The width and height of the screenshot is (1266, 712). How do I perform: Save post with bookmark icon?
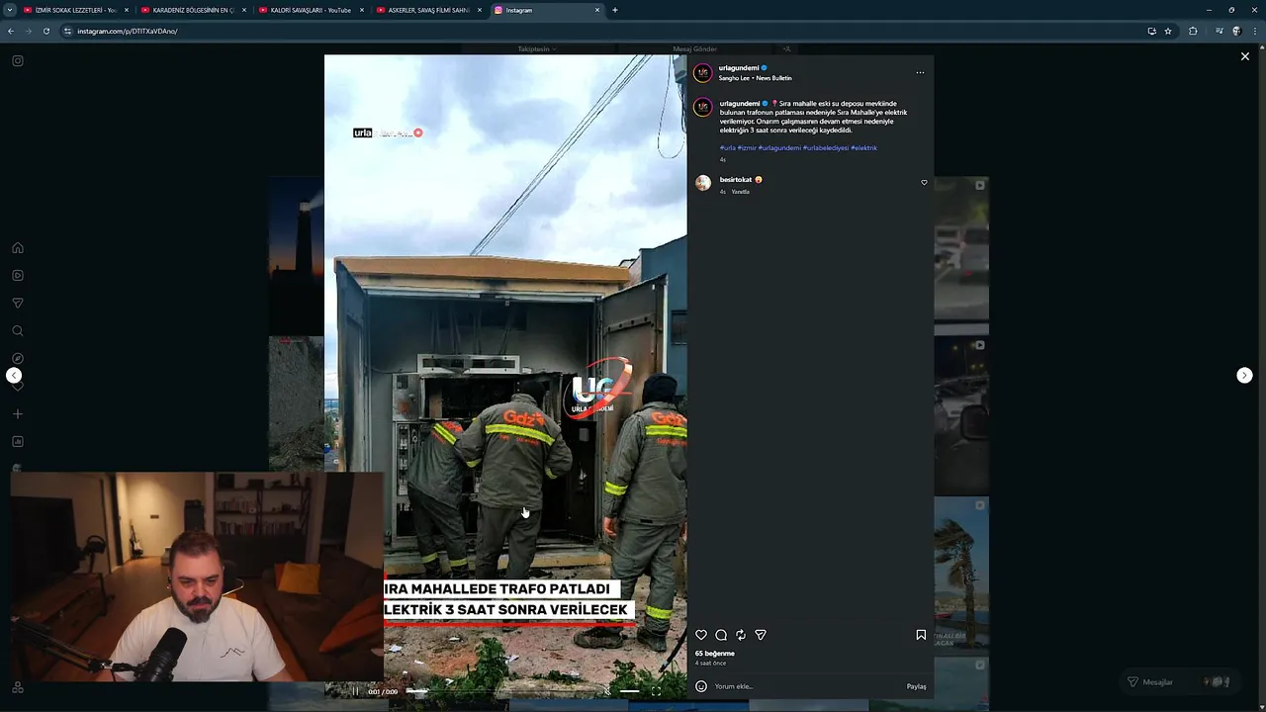[921, 635]
